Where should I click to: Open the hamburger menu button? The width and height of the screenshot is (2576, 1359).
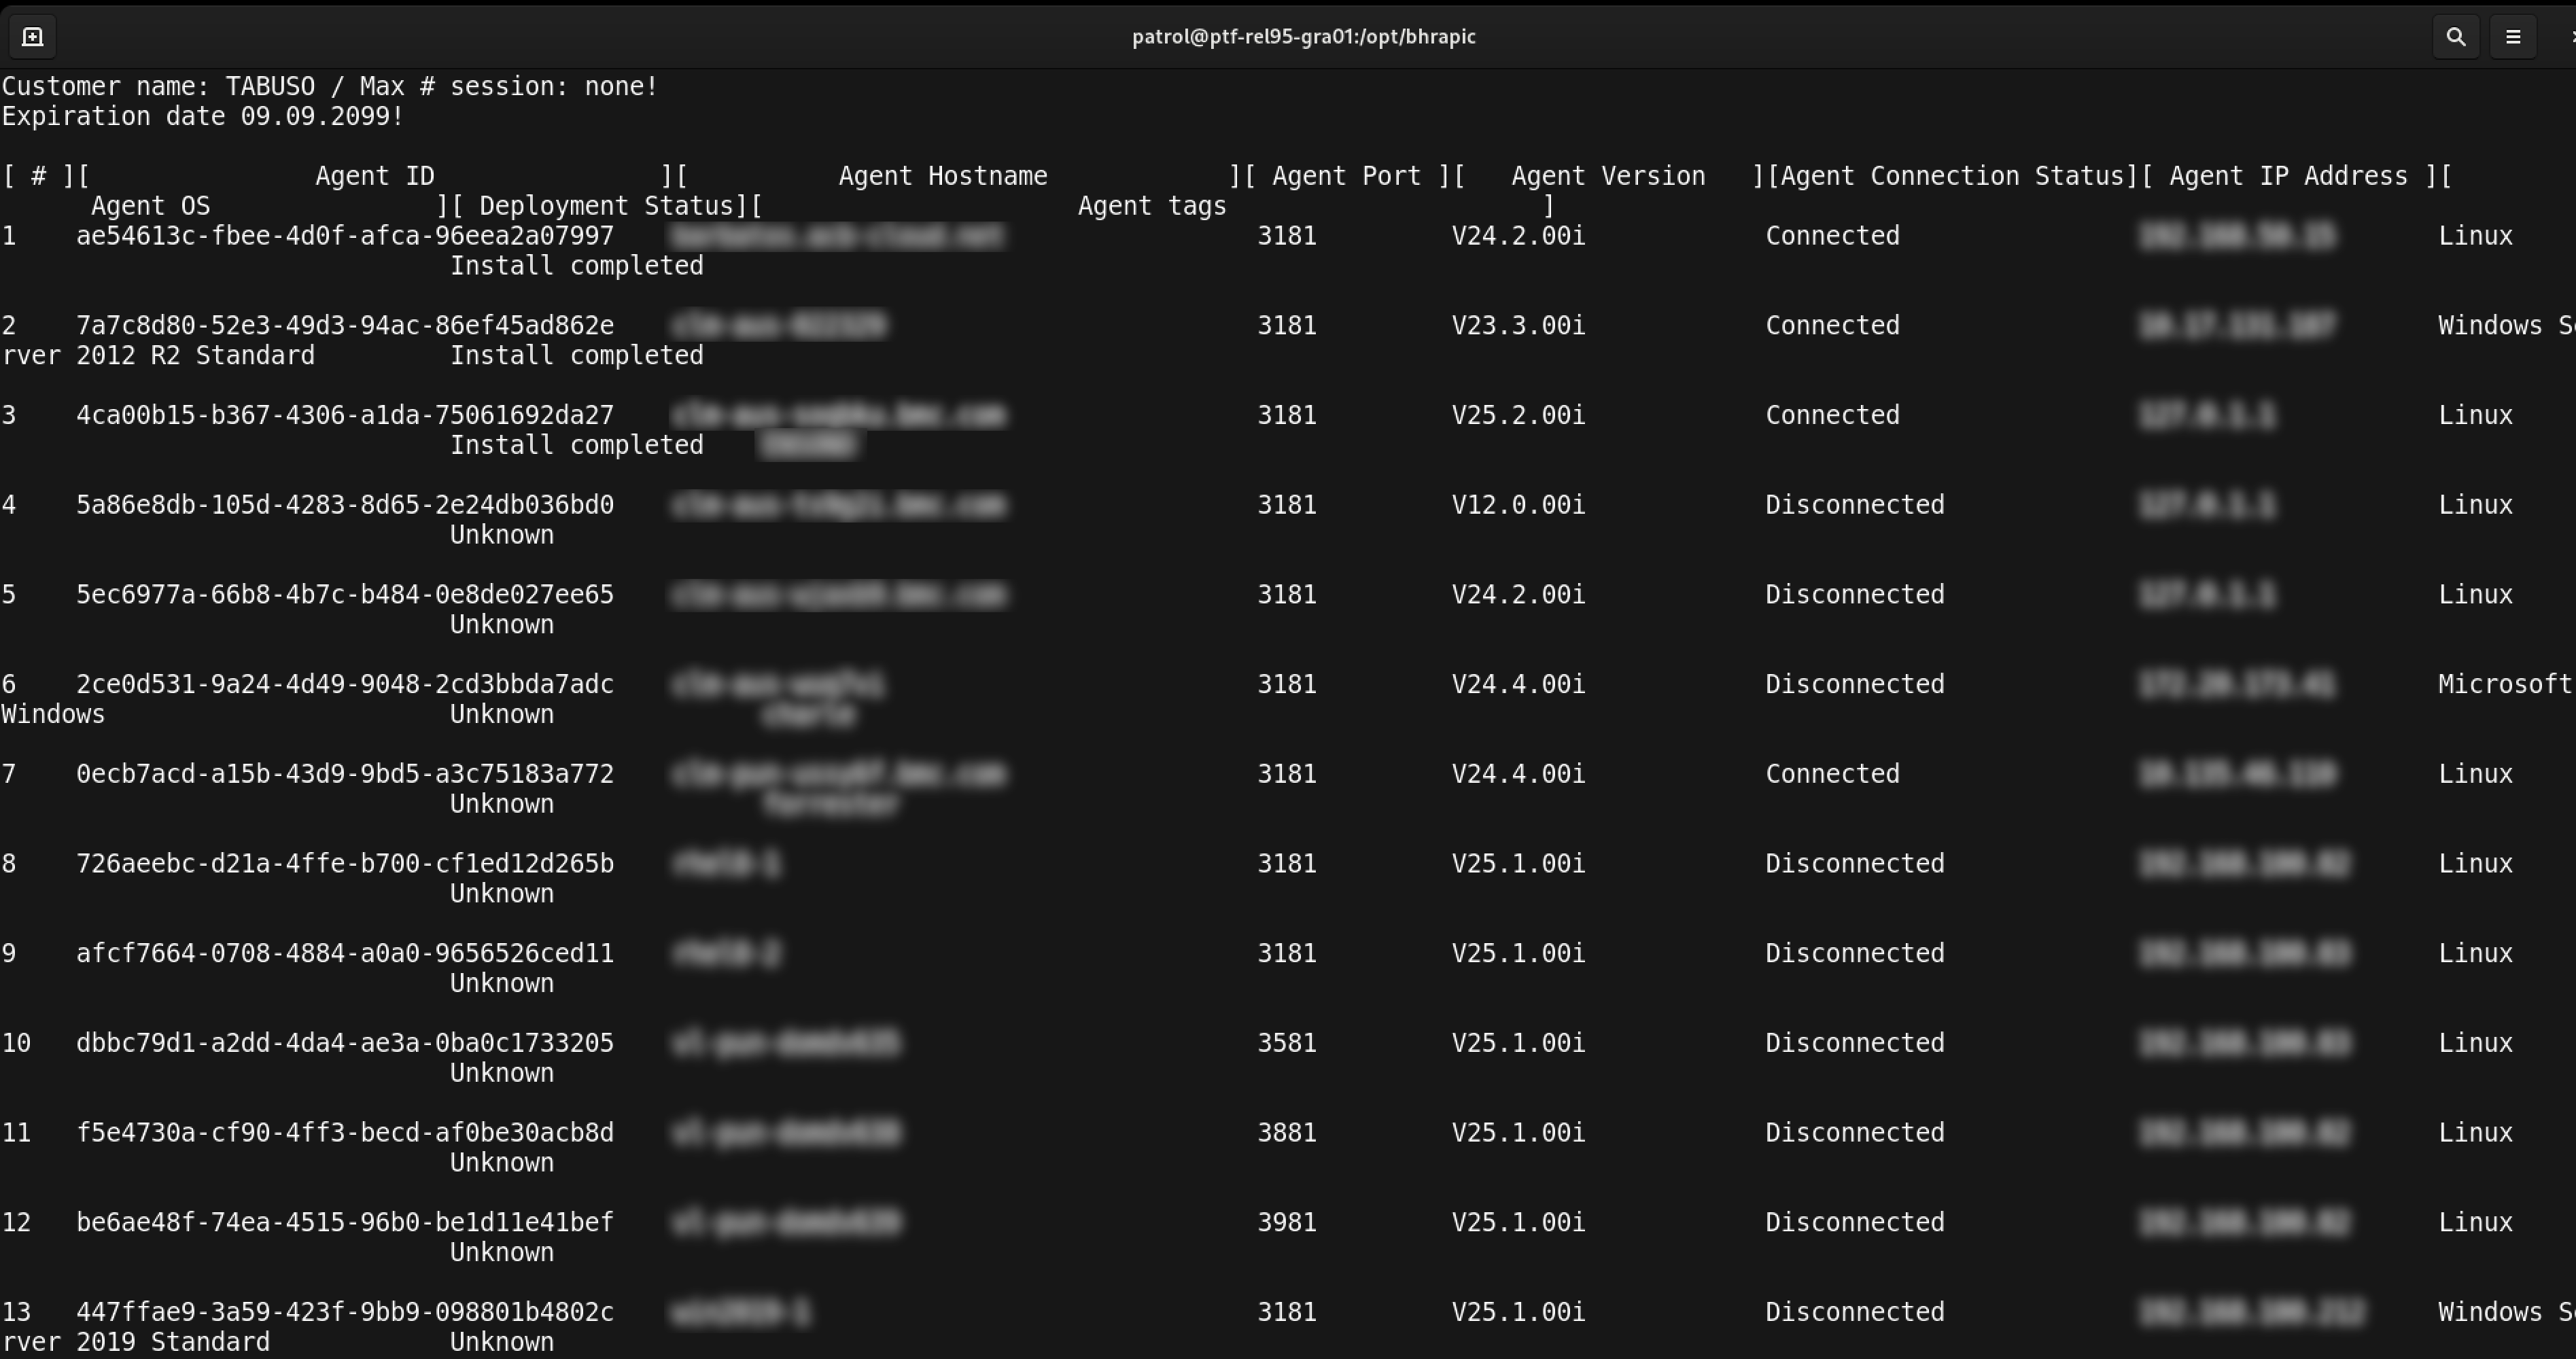click(2512, 37)
